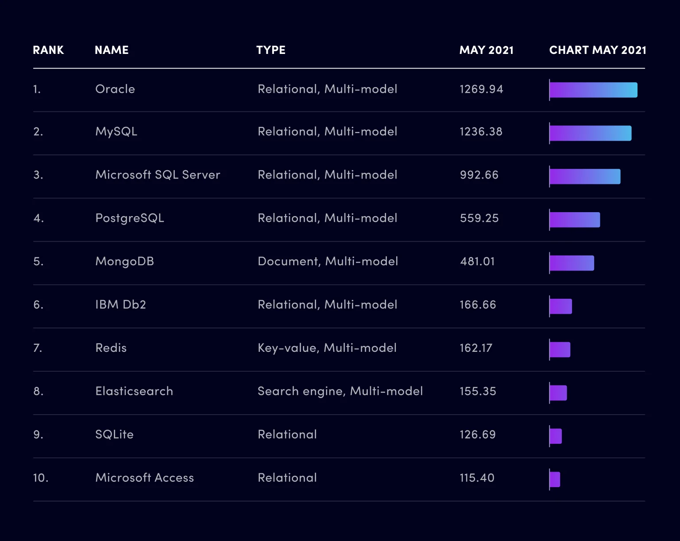Click the PostgreSQL chart bar

(575, 220)
